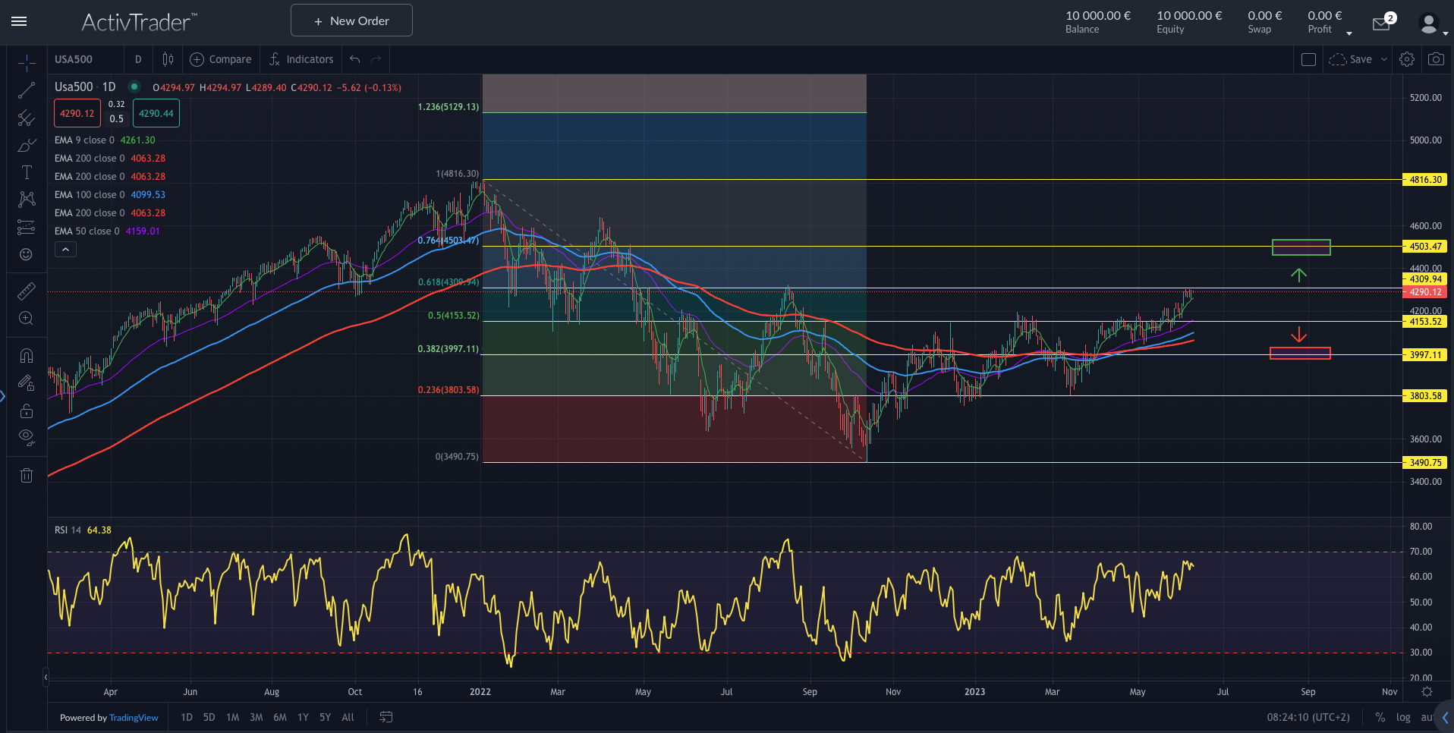Activate the magnet snap tool
The image size is (1454, 733).
(27, 354)
